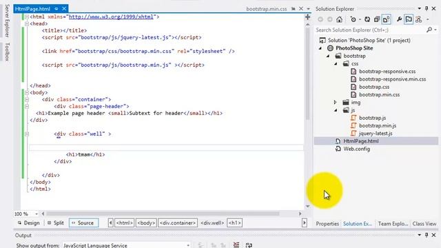Open the Pending Changes Filter dropdown arrow
Viewport: 441px width, 248px height.
(x=360, y=19)
